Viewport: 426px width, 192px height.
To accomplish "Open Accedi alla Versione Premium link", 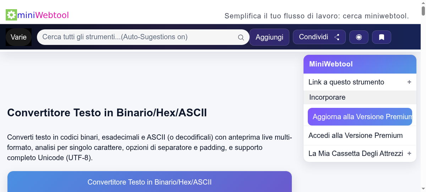I will [x=355, y=135].
